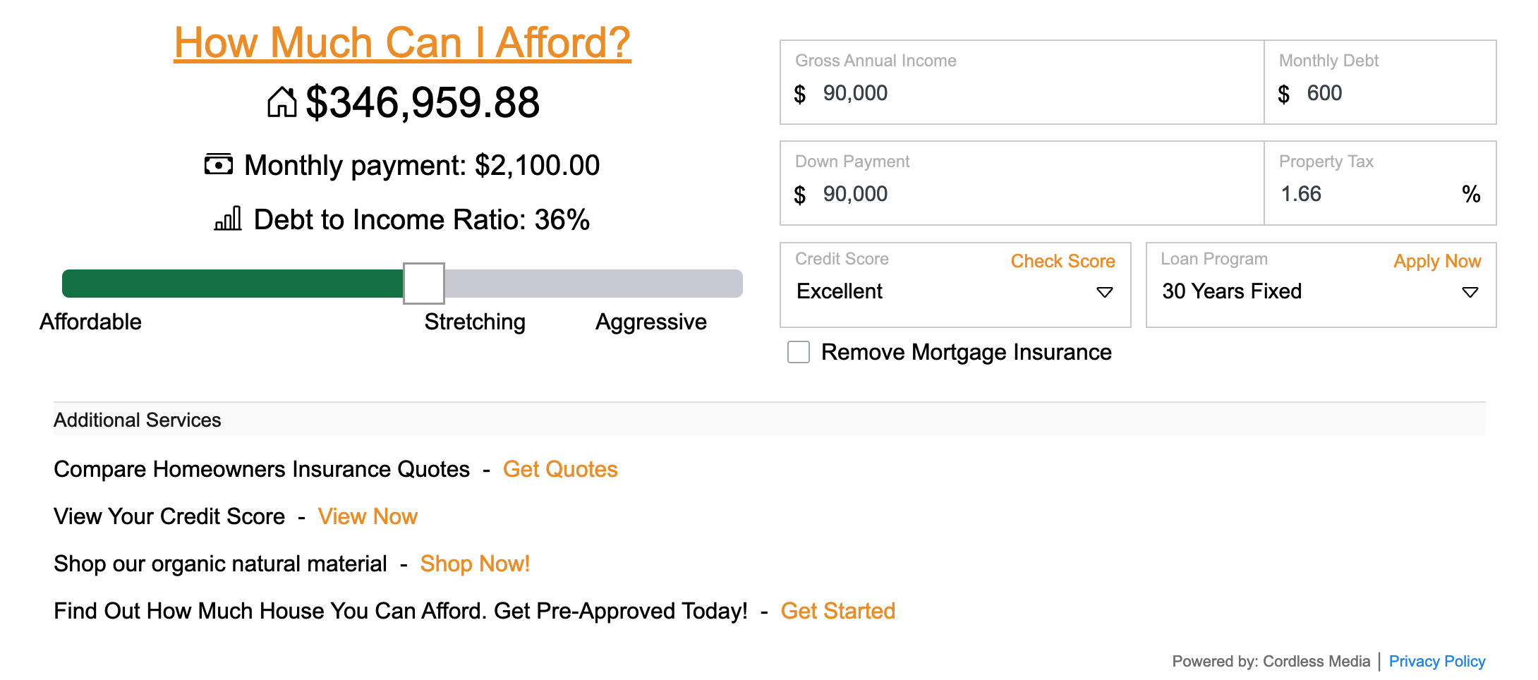Click Get Started for pre-approval
Viewport: 1538px width, 680px height.
tap(837, 611)
